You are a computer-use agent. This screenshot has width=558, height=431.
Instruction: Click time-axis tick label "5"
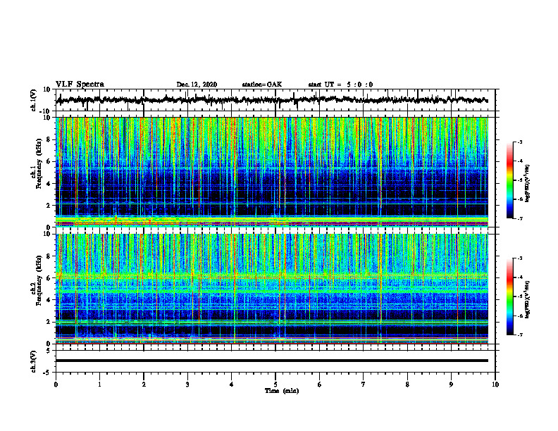click(275, 385)
